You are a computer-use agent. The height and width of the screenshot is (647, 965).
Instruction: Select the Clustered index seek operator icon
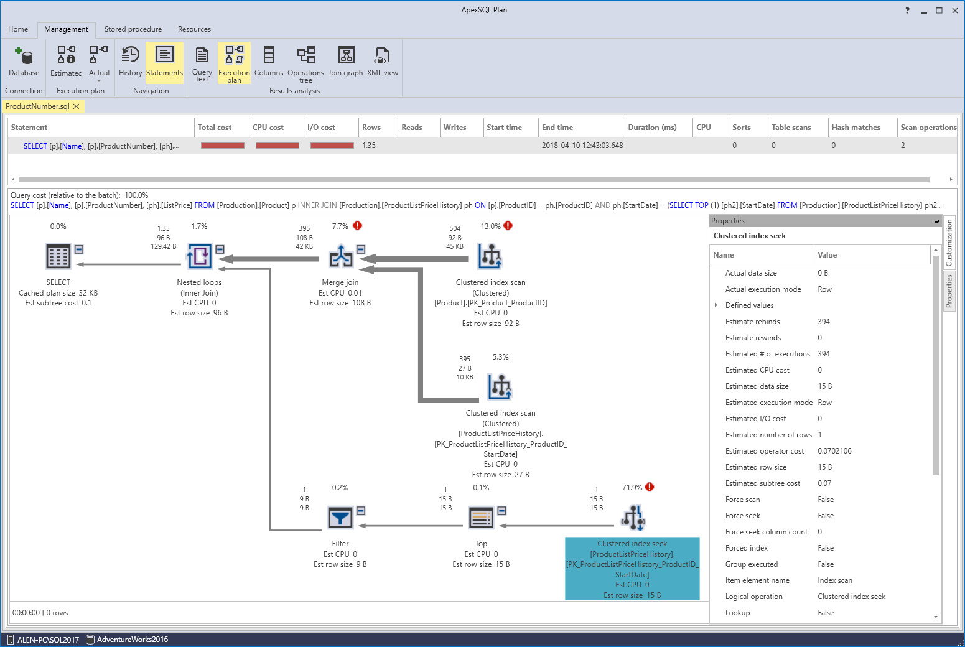[633, 518]
